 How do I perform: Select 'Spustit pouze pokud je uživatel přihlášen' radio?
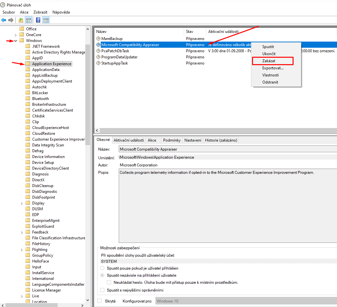click(102, 268)
